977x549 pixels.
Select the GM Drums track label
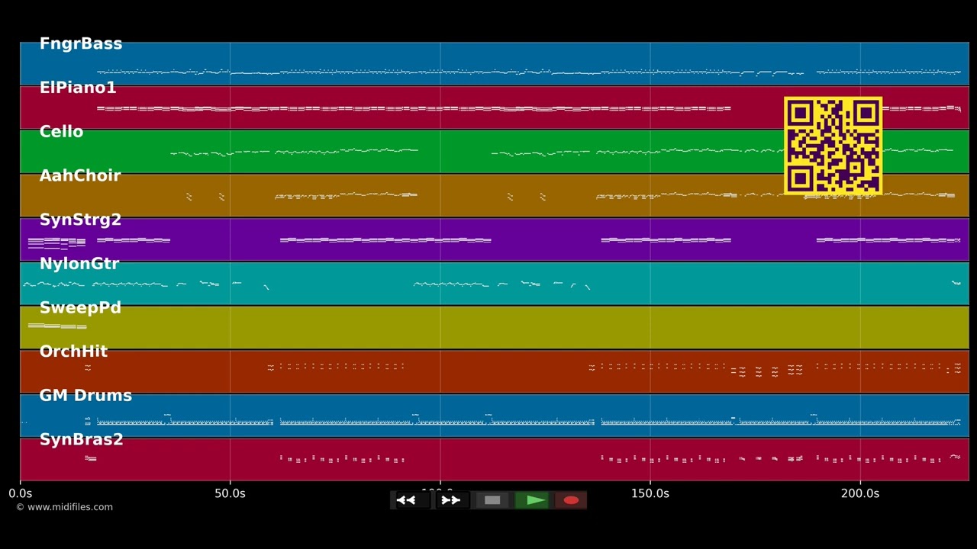(x=85, y=396)
